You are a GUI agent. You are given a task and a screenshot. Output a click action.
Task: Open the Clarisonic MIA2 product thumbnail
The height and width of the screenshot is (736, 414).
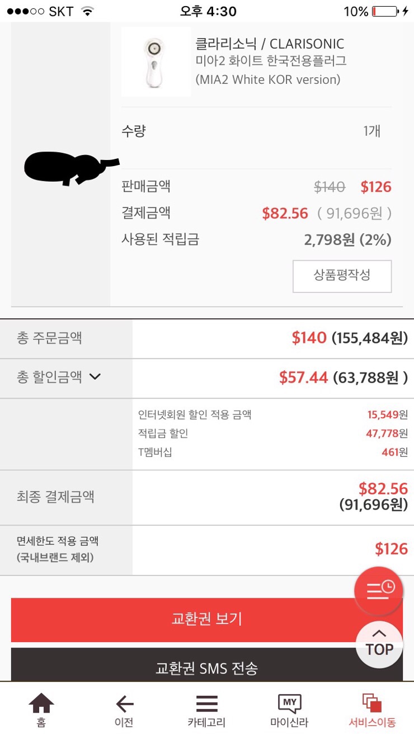pyautogui.click(x=156, y=62)
